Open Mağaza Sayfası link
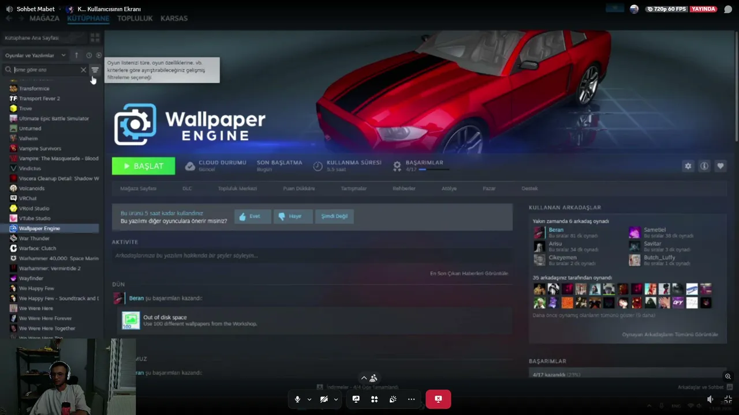 point(138,188)
